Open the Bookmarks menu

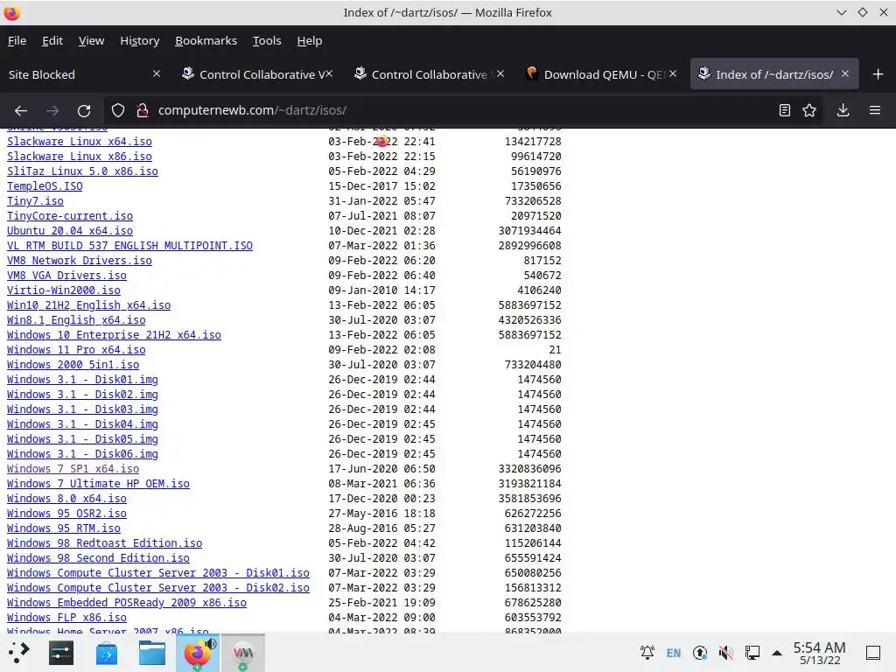coord(206,40)
